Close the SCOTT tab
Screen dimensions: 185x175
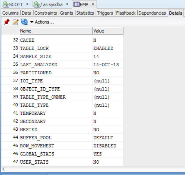coord(27,4)
